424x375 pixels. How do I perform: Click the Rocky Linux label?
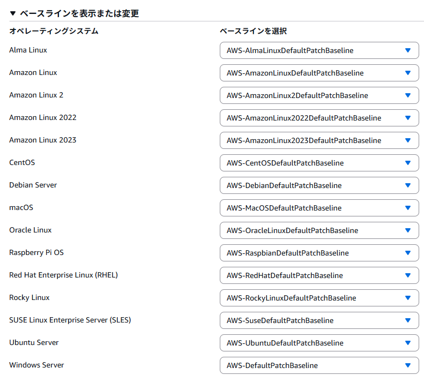click(x=29, y=297)
